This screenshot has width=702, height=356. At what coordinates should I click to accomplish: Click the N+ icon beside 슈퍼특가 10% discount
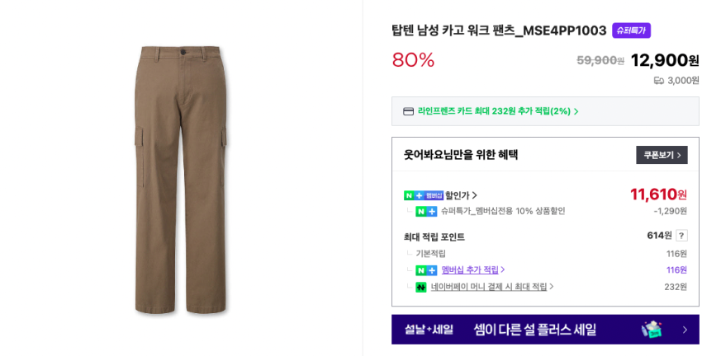426,212
